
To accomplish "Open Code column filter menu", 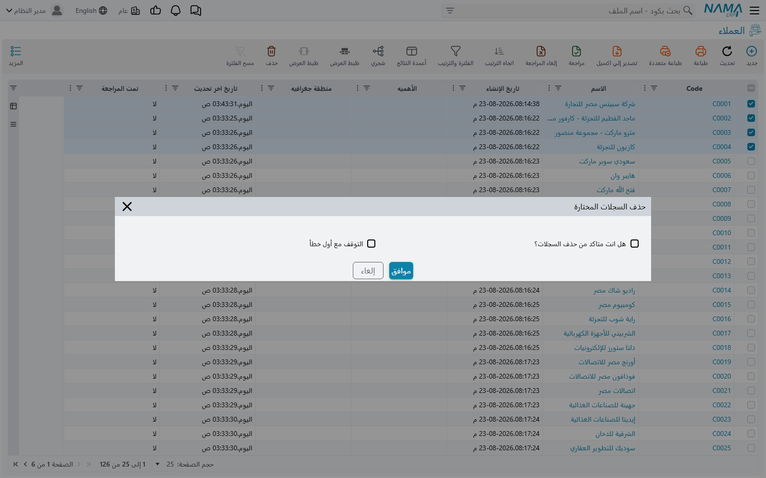I will 654,88.
